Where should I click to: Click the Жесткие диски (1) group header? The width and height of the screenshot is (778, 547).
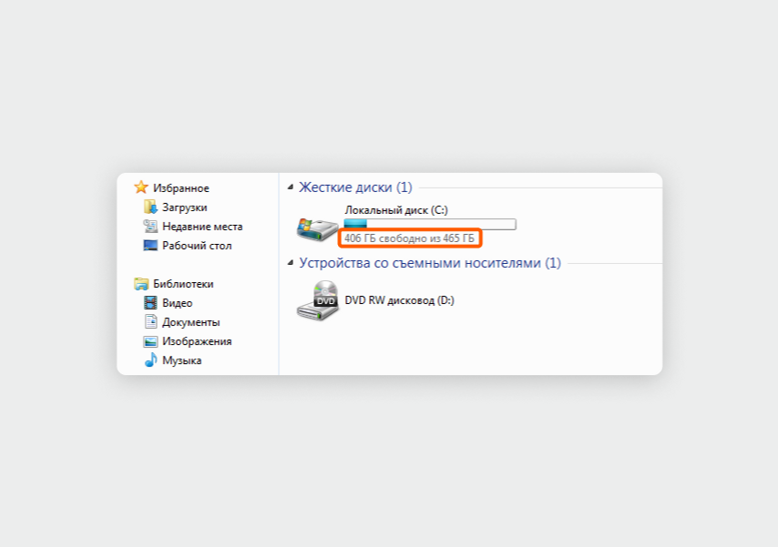pyautogui.click(x=355, y=187)
